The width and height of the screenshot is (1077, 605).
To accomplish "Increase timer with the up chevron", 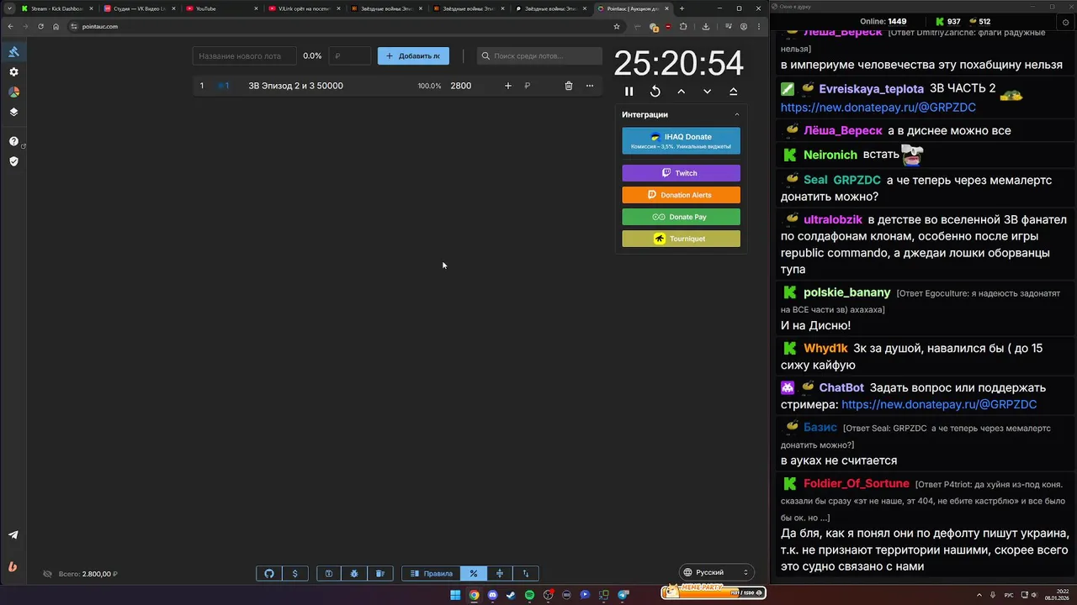I will coord(682,92).
